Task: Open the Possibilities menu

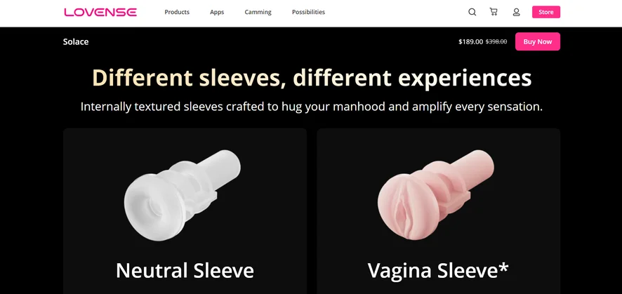Action: pos(308,13)
